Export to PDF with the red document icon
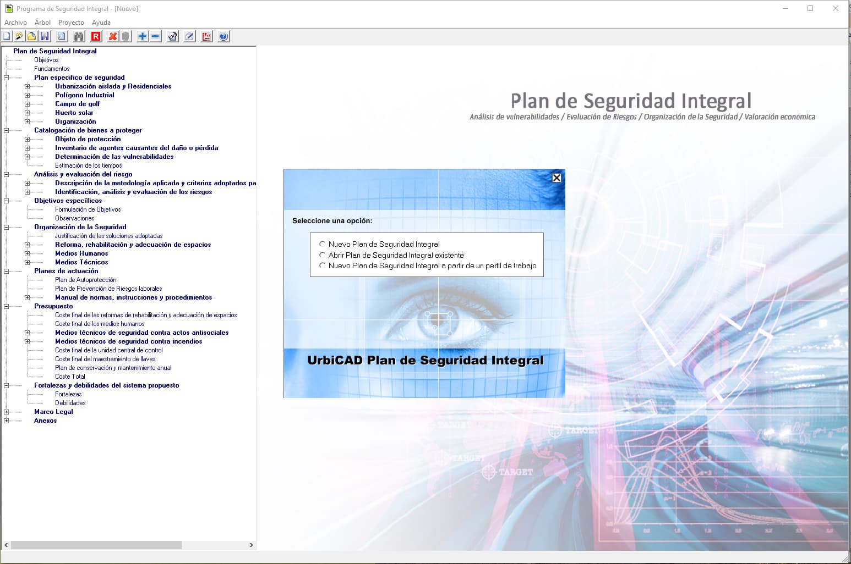The height and width of the screenshot is (564, 851). [x=206, y=36]
